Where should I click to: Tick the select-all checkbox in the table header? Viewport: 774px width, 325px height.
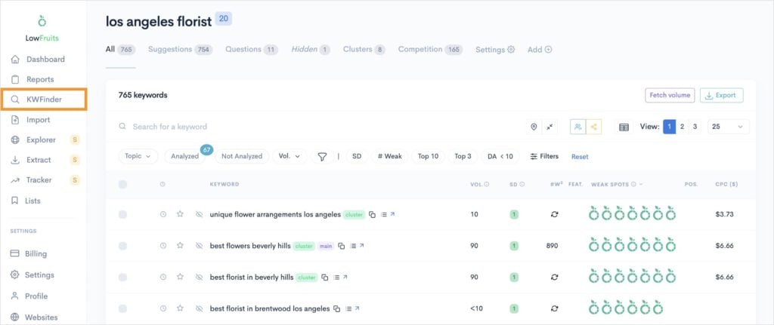[x=122, y=184]
